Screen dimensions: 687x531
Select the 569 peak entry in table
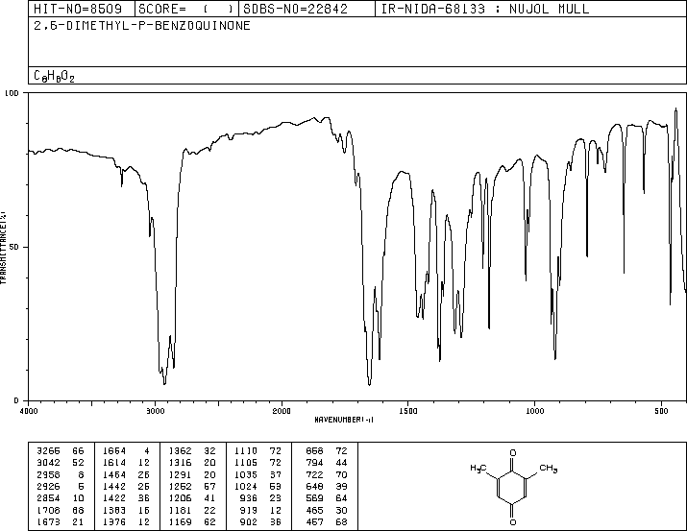(x=327, y=498)
